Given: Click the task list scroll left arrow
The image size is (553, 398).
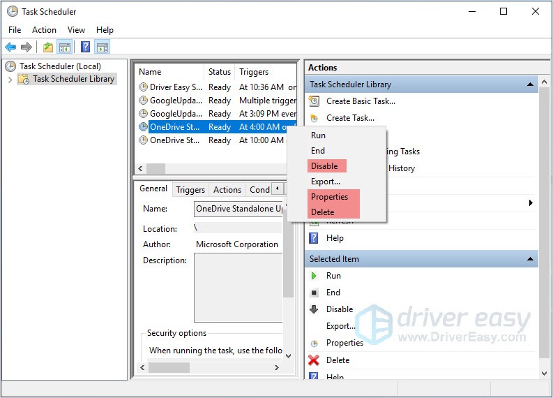Looking at the screenshot, I should pyautogui.click(x=140, y=168).
